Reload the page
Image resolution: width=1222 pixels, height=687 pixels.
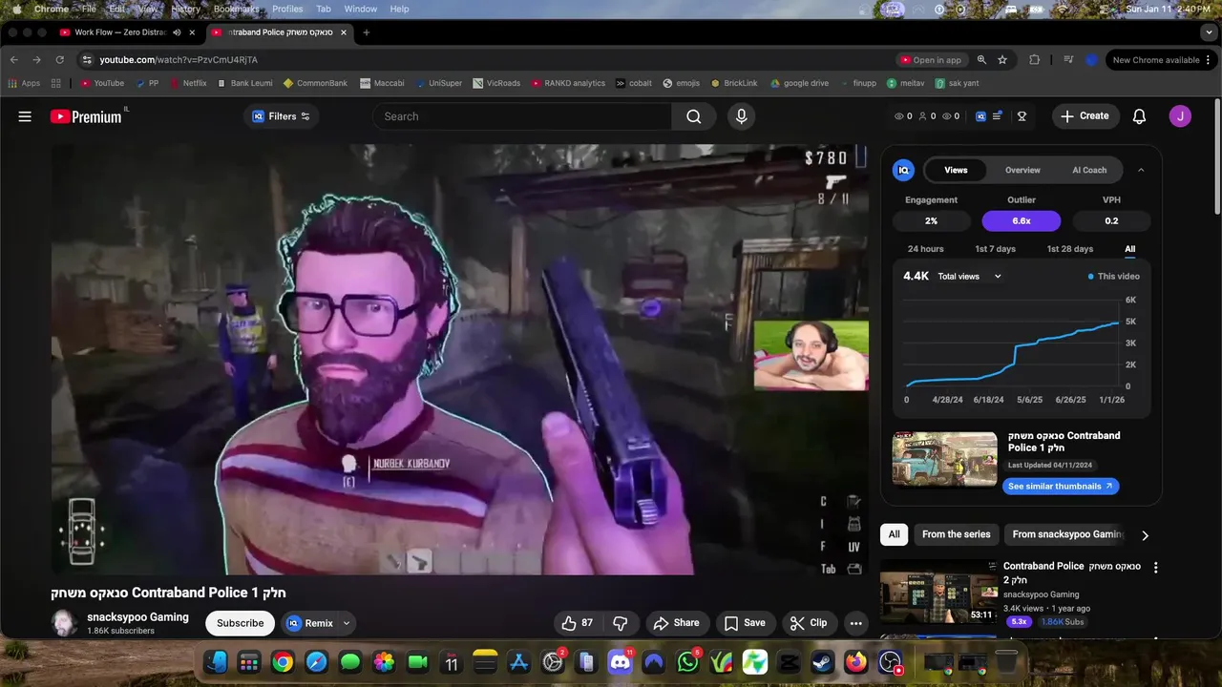coord(59,60)
